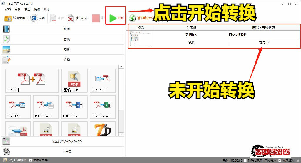Click the red Stop (停止) toolbar button
The width and height of the screenshot is (301, 163).
pos(98,18)
